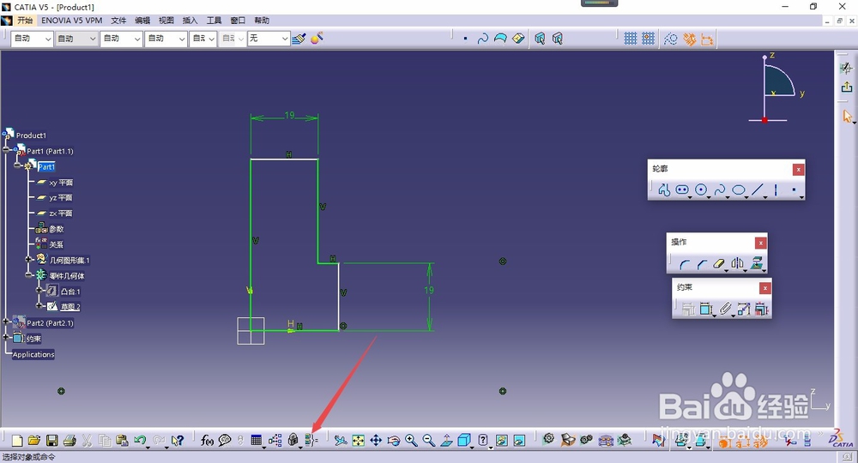The height and width of the screenshot is (463, 858).
Task: Click Exit workbench icon at right edge
Action: click(847, 87)
